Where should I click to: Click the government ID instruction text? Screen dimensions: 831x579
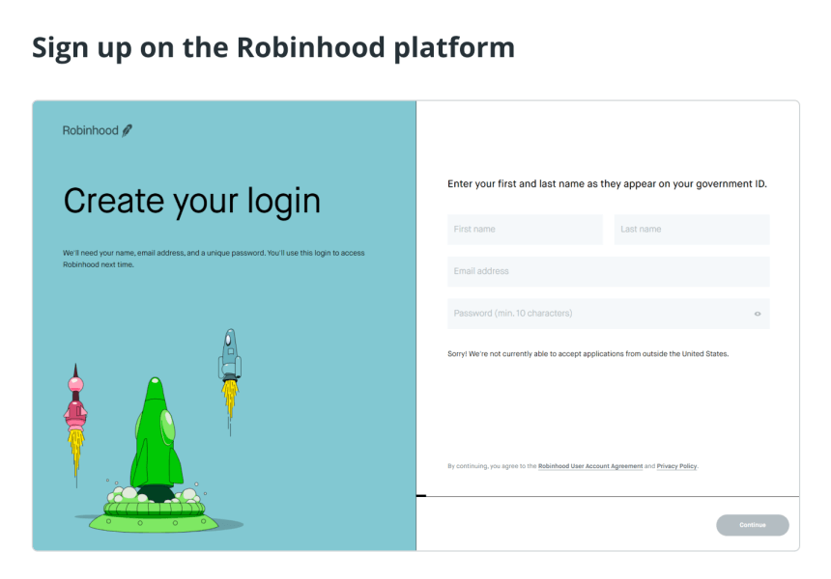tap(607, 183)
